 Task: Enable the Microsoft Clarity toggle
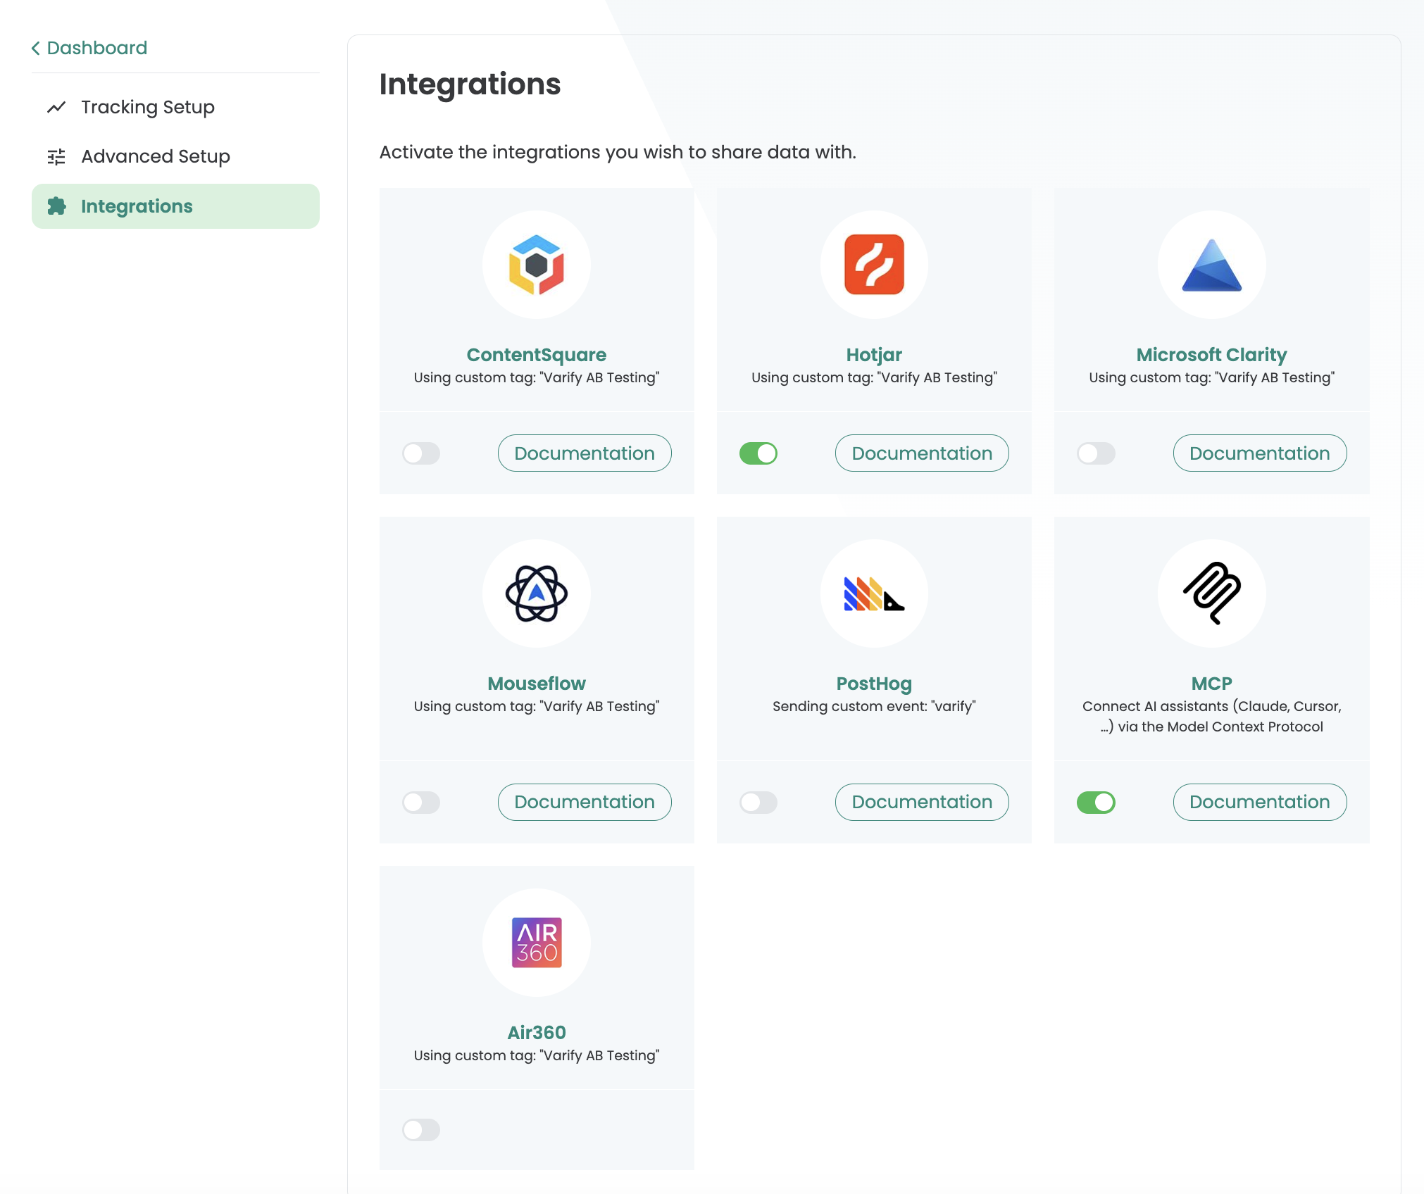click(x=1096, y=453)
